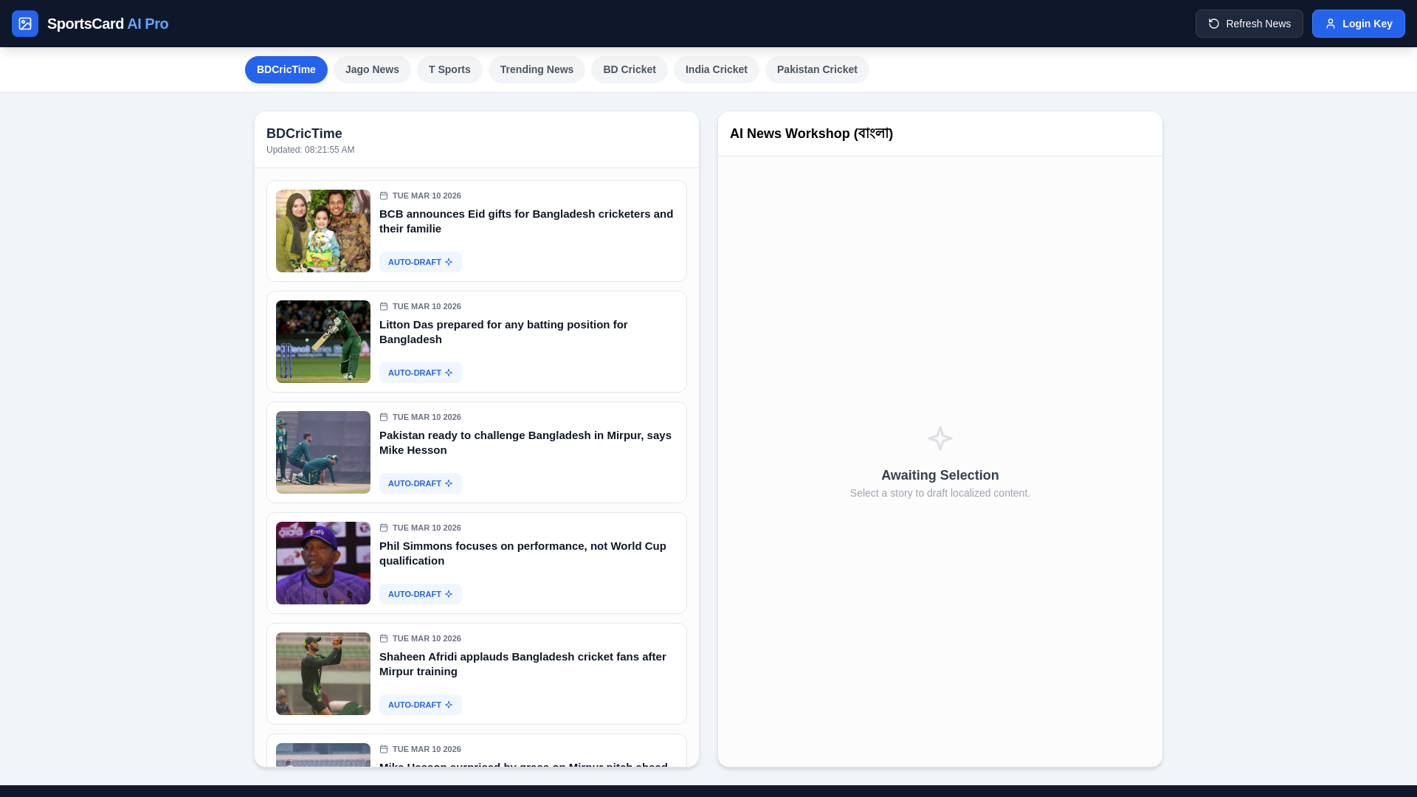This screenshot has width=1417, height=797.
Task: Click the AI News Workshop heading
Action: coord(811,134)
